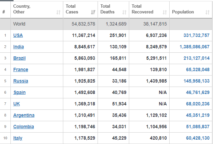Screen dimensions: 213x144
Task: Select Colombia total deaths 34,031
Action: [x=119, y=127]
